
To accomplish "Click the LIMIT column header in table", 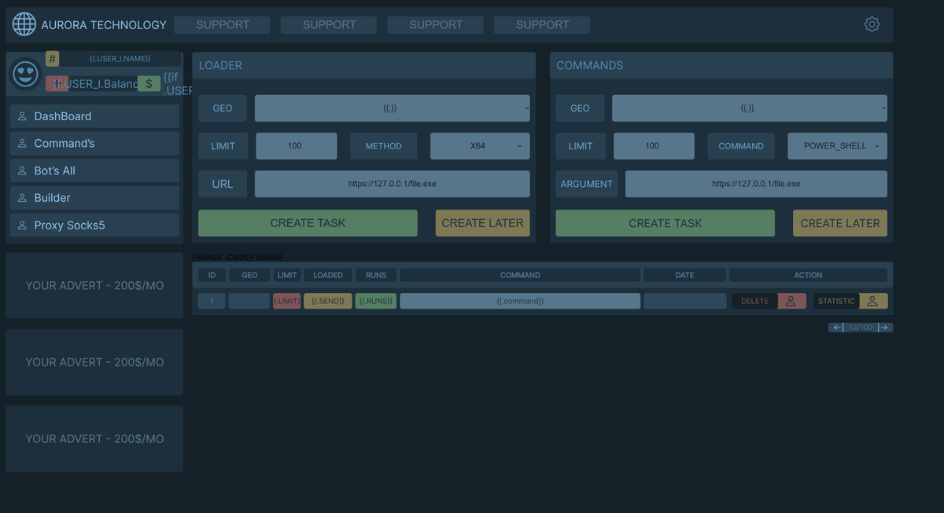I will click(287, 275).
